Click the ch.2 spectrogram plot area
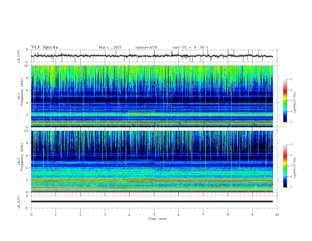 152,161
